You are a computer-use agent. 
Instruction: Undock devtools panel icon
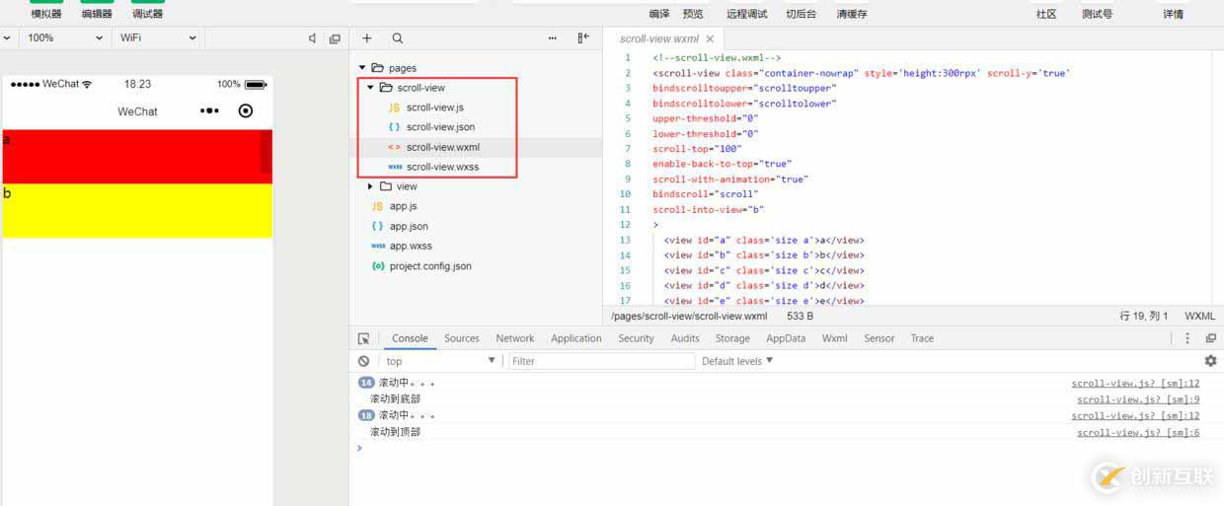pyautogui.click(x=1211, y=338)
